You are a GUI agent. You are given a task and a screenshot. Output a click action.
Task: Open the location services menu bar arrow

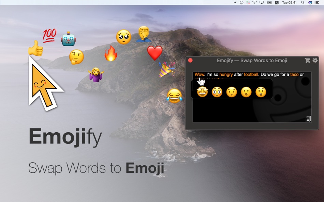click(x=235, y=2)
